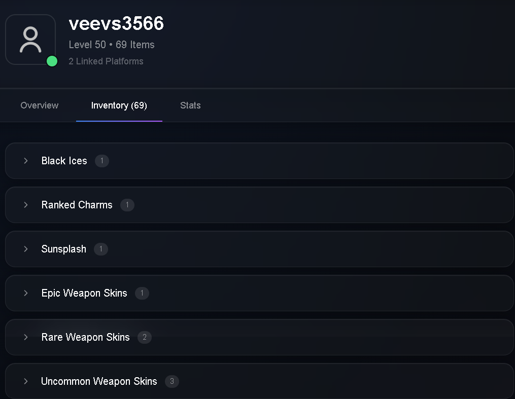Switch to the Overview tab
Viewport: 515px width, 399px height.
click(40, 105)
